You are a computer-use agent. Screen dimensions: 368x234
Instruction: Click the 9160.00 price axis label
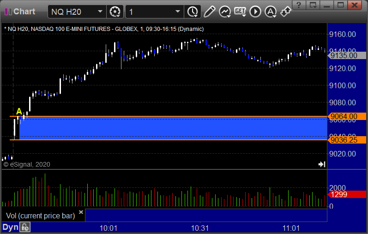pos(343,34)
